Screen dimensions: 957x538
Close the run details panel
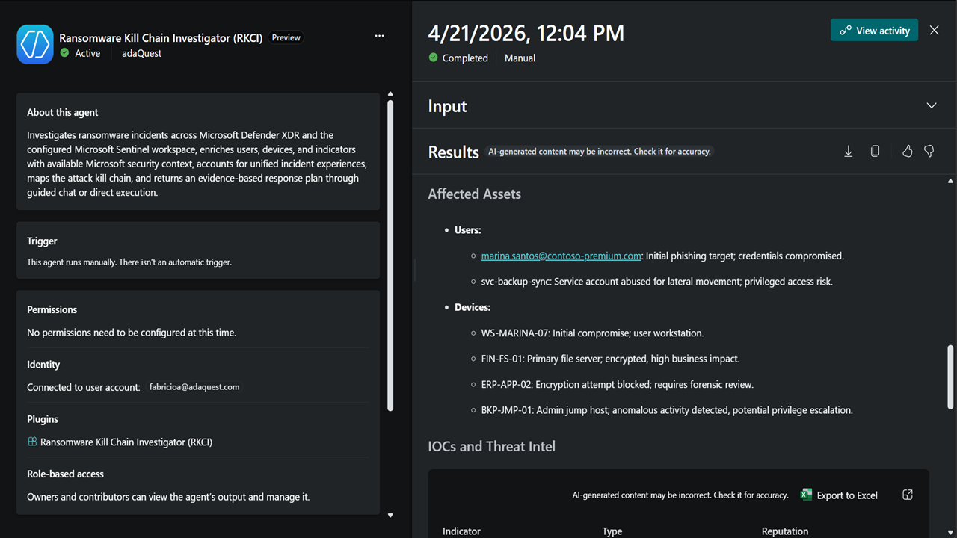coord(934,31)
